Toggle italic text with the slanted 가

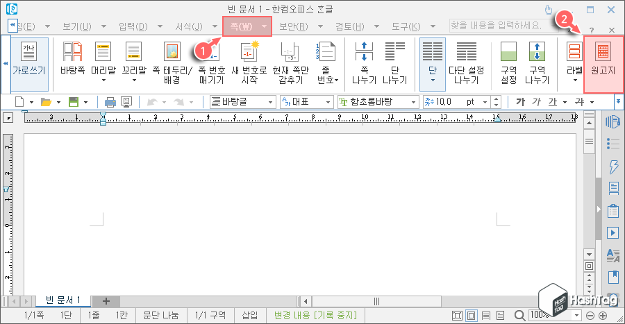(x=537, y=102)
